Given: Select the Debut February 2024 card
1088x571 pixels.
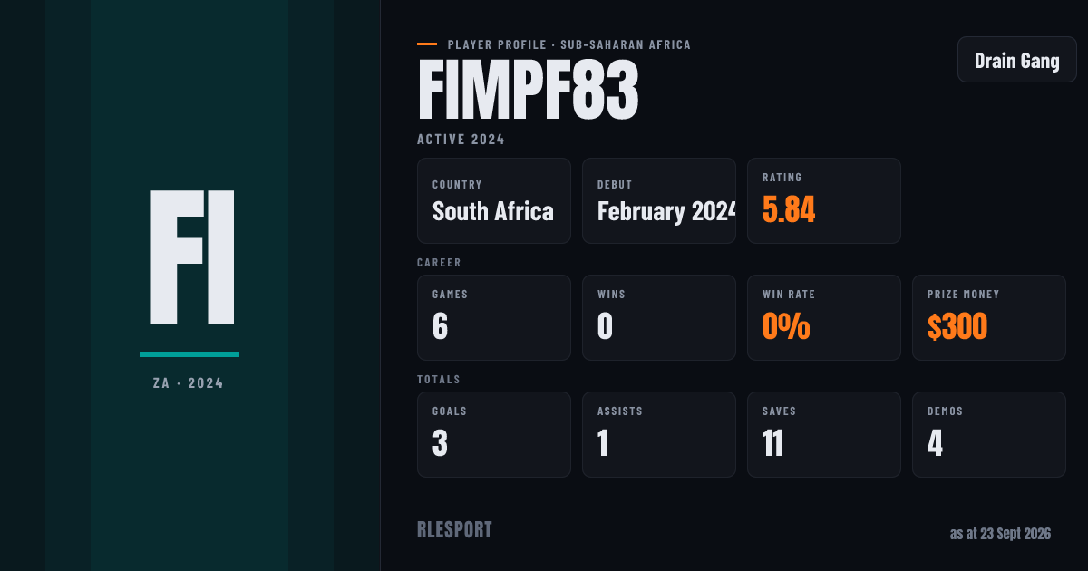Looking at the screenshot, I should point(659,200).
